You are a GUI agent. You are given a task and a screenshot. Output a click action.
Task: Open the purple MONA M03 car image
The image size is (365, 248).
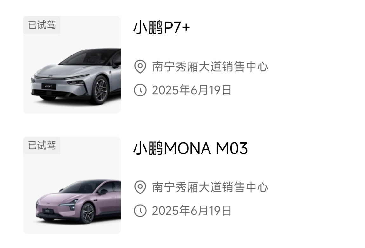(x=72, y=186)
